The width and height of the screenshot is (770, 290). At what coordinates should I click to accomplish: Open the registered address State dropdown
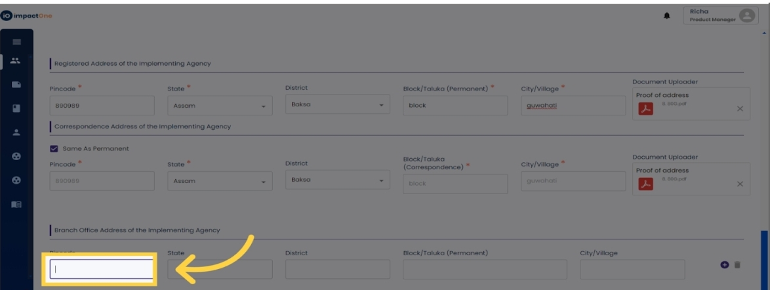[x=220, y=106]
